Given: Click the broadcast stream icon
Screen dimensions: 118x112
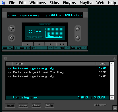Looking at the screenshot, I should [x=33, y=48].
